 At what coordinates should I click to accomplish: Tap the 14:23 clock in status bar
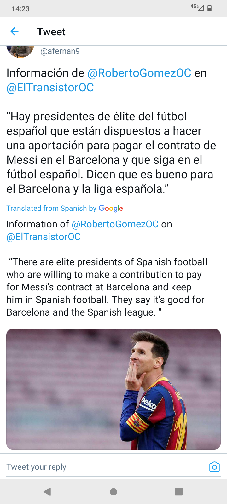(x=20, y=9)
